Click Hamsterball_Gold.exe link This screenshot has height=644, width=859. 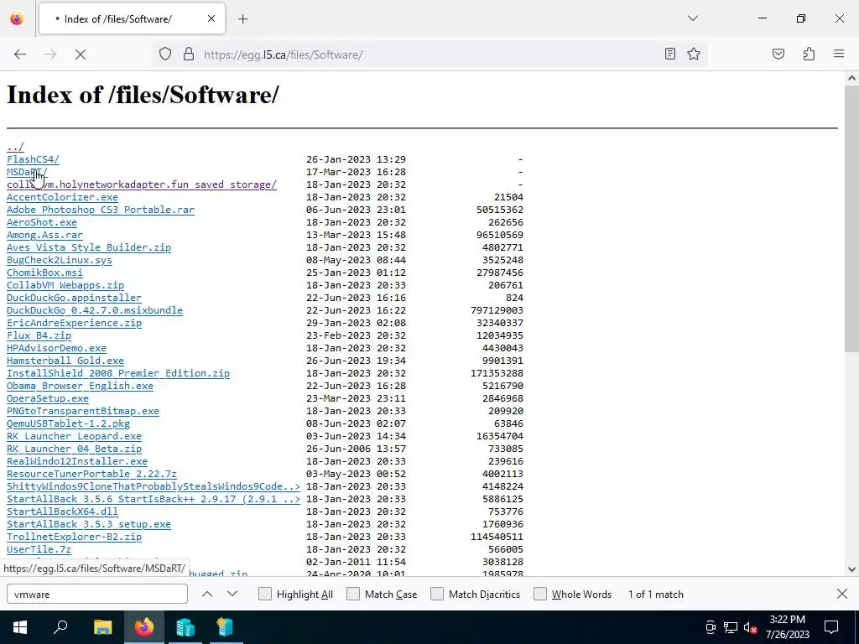point(65,361)
